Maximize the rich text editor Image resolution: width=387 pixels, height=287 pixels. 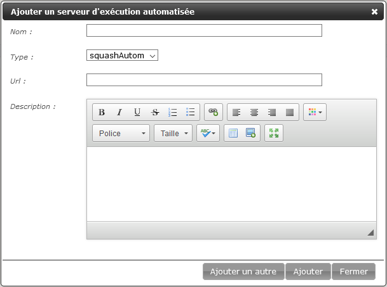click(x=274, y=133)
